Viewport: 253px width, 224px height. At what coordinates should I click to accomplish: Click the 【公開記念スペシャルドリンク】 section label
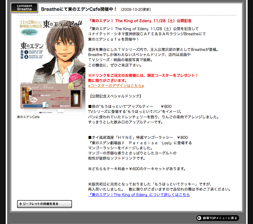tap(115, 96)
